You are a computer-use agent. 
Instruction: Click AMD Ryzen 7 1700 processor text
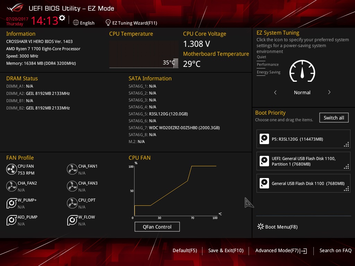43,48
